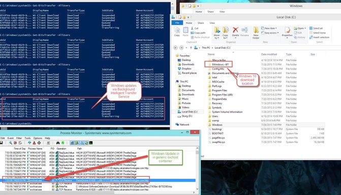Click the Highlight triangle icon in Process Monitor
Image resolution: width=341 pixels, height=195 pixels.
(x=34, y=143)
